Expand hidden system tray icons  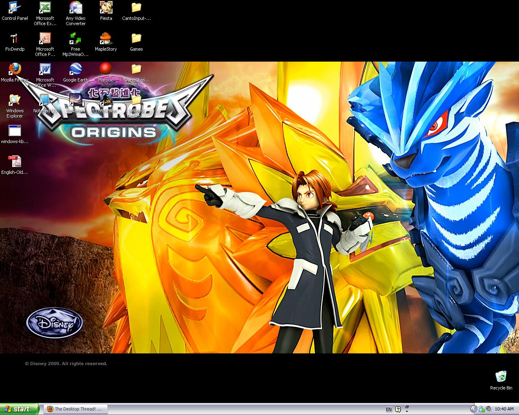click(473, 409)
